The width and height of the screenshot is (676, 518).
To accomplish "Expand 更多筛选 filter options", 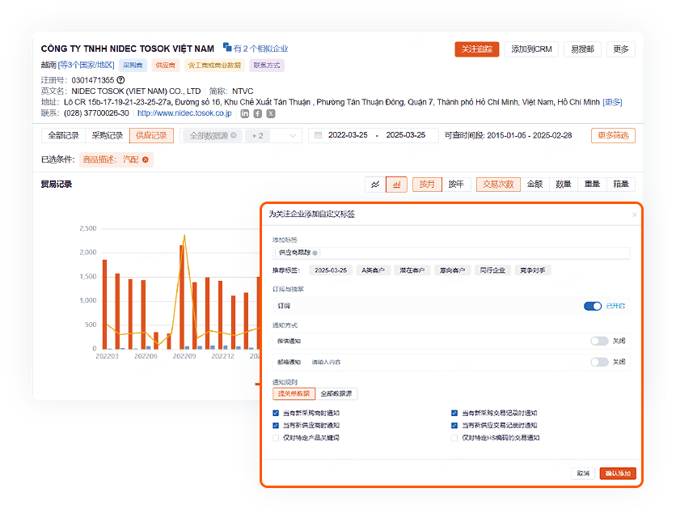I will pos(613,135).
